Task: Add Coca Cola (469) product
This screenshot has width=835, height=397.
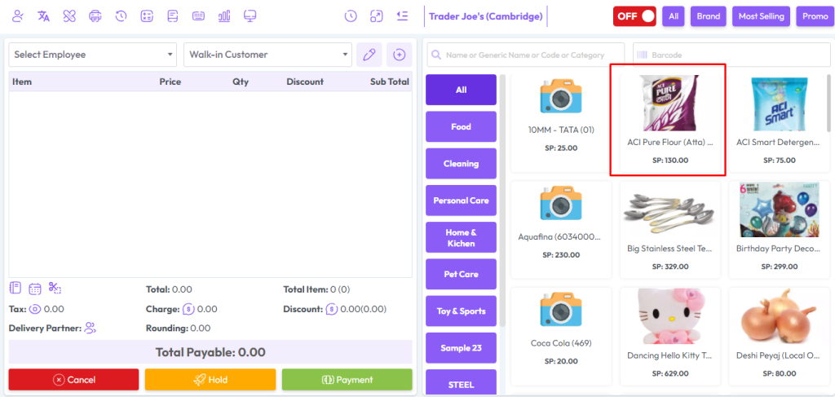Action: pyautogui.click(x=561, y=337)
